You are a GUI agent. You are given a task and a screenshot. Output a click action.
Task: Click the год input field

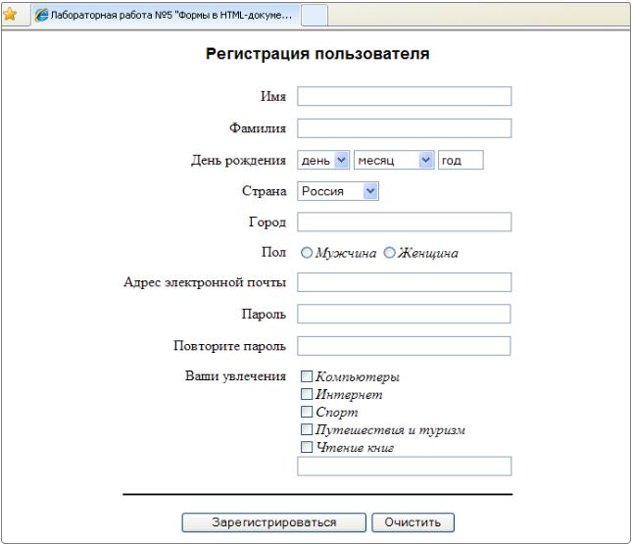click(x=461, y=160)
